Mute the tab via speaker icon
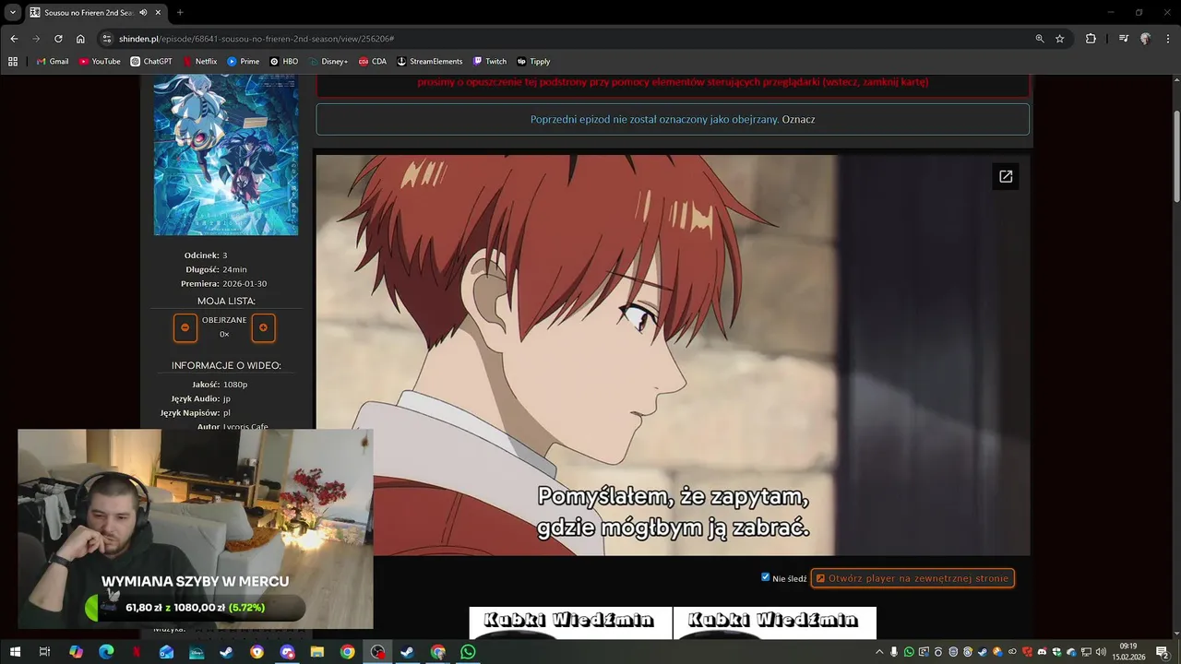Screen dimensions: 1181x664 point(143,13)
